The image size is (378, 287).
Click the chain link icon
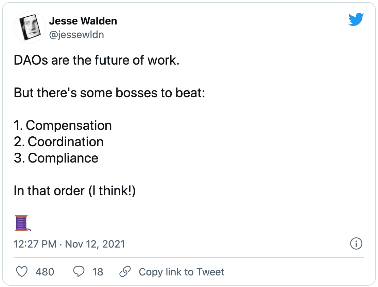tap(125, 272)
